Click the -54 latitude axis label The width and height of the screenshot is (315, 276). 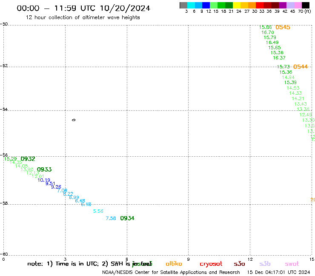[x=4, y=110]
